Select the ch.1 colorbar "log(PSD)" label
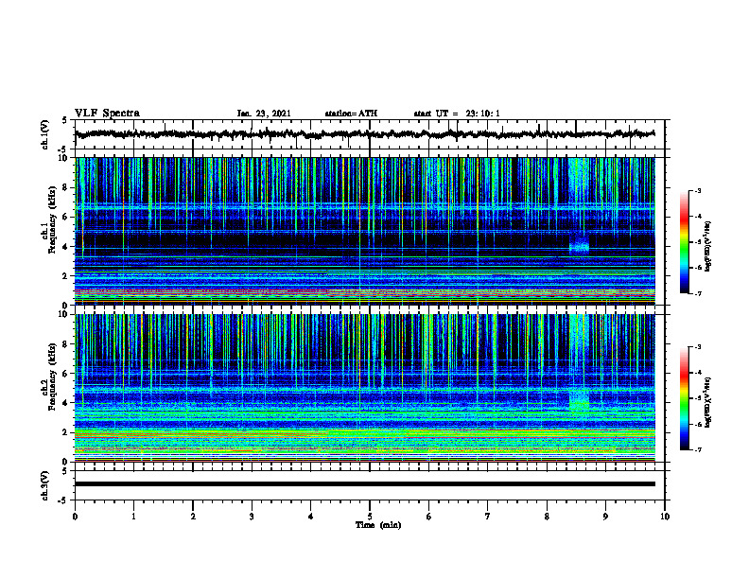The image size is (749, 579). (708, 246)
